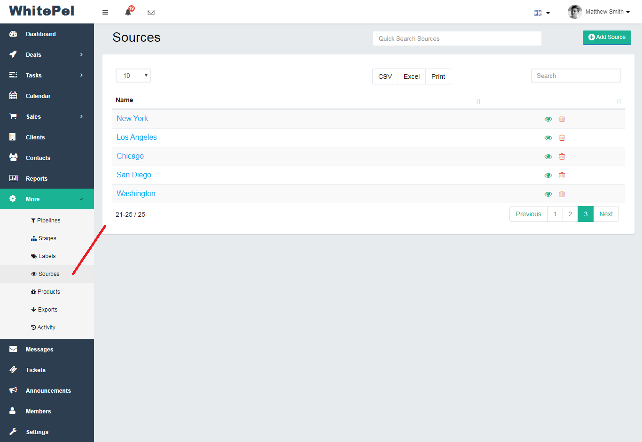This screenshot has width=642, height=442.
Task: Expand the Deals sidebar submenu
Action: 47,54
